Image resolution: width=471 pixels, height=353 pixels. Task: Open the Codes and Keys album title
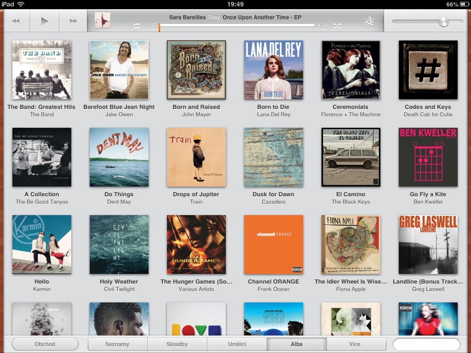coord(428,107)
